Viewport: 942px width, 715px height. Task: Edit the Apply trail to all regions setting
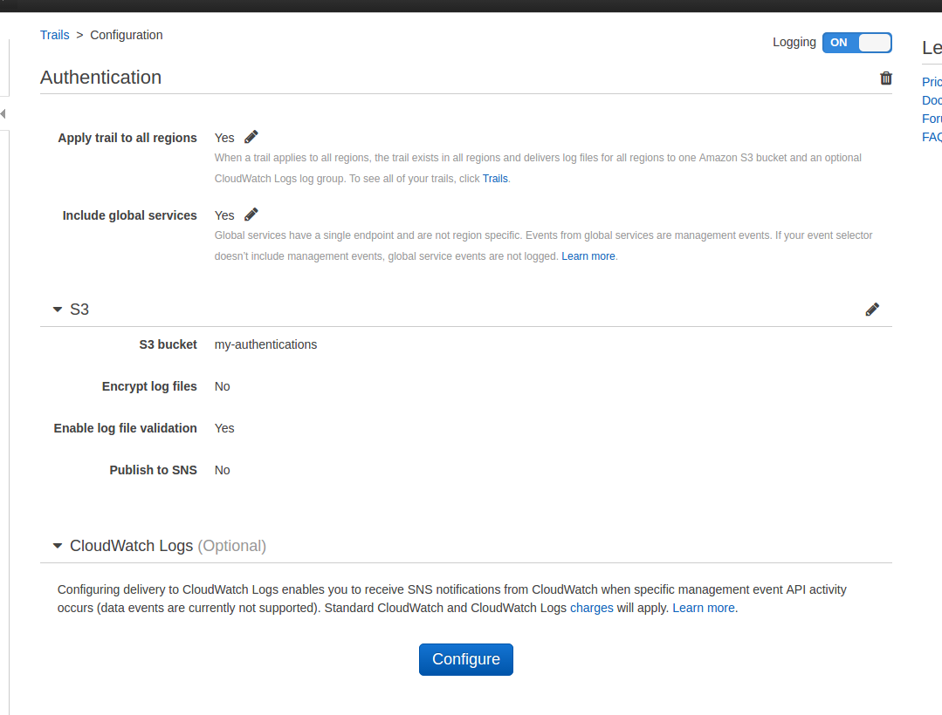coord(251,137)
